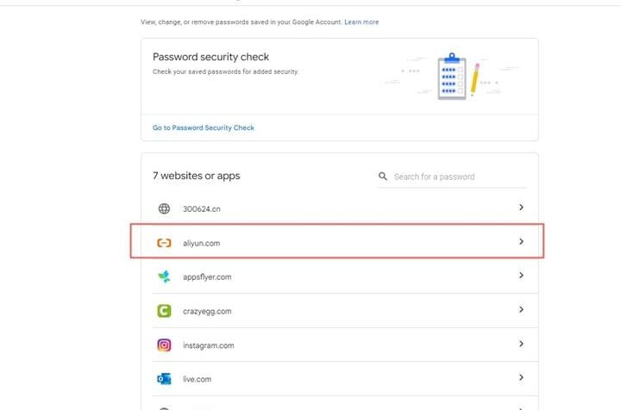The image size is (621, 410).
Task: Click the Outlook icon beside live.com
Action: (x=164, y=378)
